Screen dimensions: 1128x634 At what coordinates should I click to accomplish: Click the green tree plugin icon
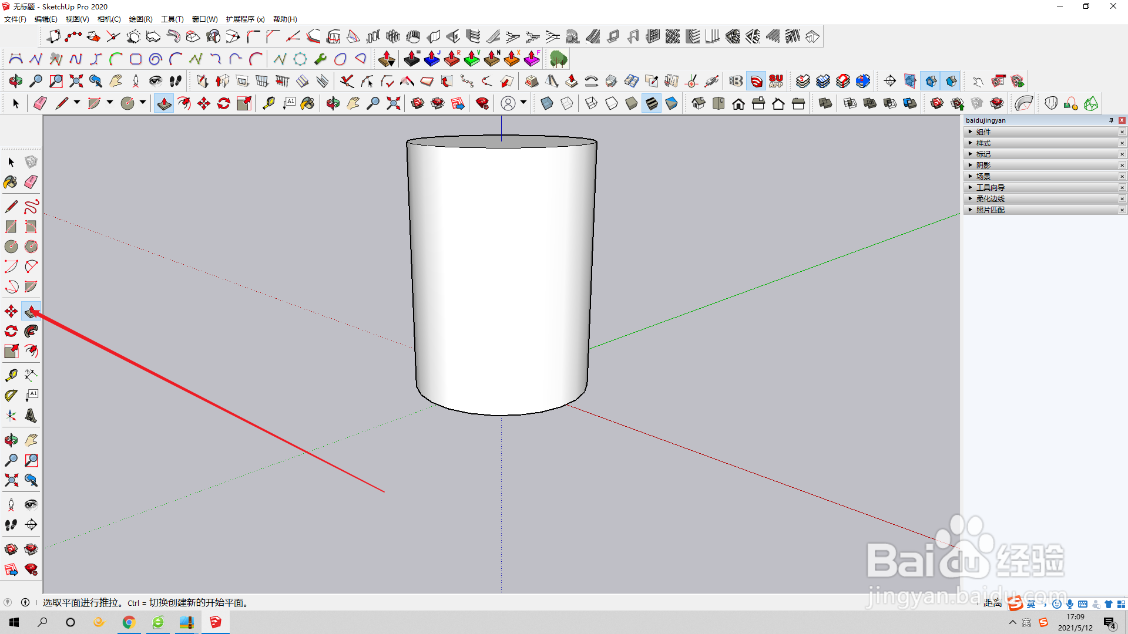click(x=558, y=59)
